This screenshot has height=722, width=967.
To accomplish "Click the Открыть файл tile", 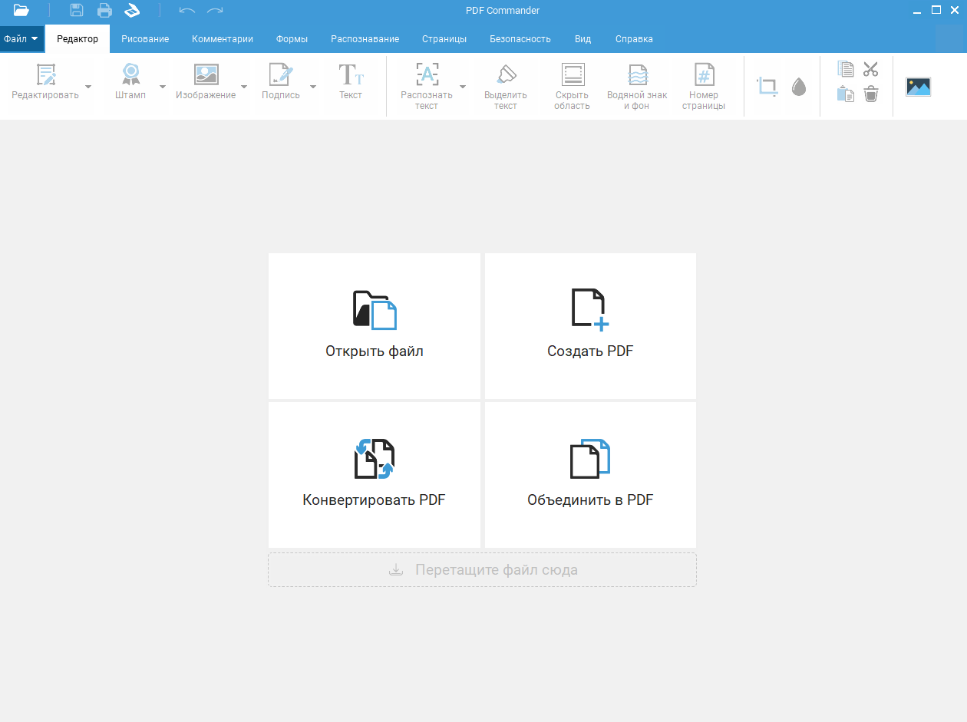I will pyautogui.click(x=375, y=326).
